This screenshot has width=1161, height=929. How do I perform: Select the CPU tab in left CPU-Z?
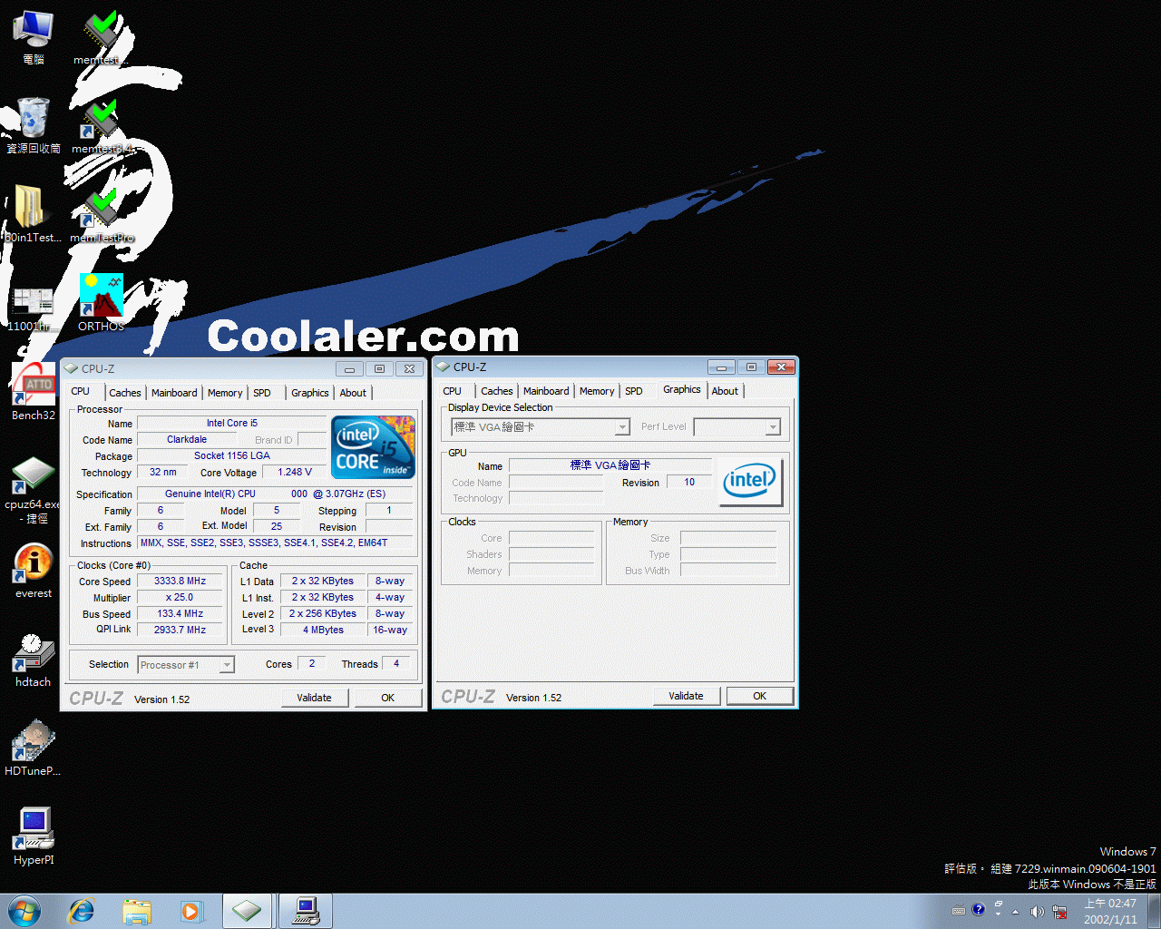pos(81,391)
